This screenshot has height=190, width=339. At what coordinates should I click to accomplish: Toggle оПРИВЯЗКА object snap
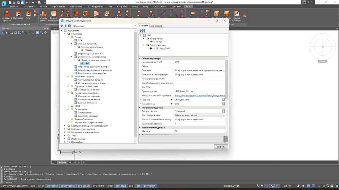[x=52, y=186]
